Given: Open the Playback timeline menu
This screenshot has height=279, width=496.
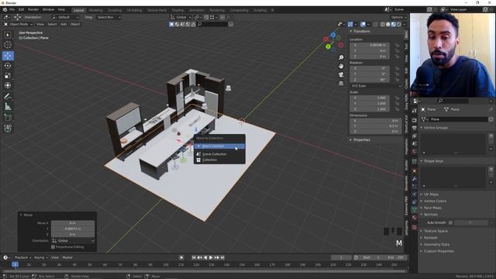Looking at the screenshot, I should (22, 257).
